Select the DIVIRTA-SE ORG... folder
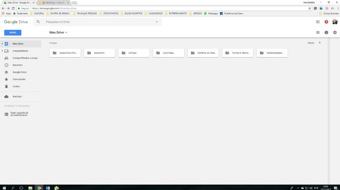The image size is (340, 190). click(x=203, y=53)
